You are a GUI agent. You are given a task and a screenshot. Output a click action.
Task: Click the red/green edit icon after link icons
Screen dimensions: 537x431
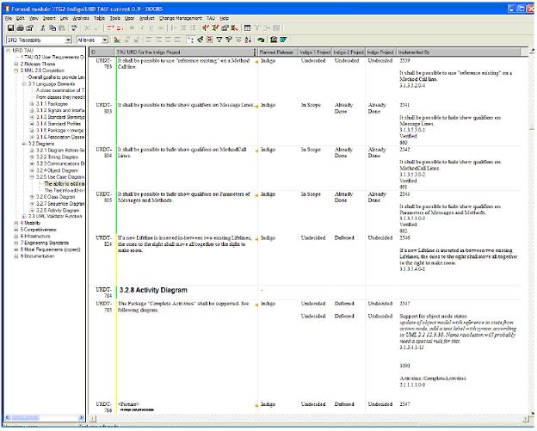point(234,28)
